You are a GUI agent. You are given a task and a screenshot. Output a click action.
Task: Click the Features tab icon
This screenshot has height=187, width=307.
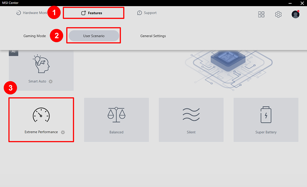[x=83, y=13]
